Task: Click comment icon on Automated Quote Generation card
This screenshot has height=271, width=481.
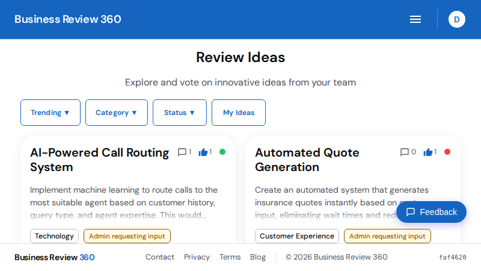Action: (404, 152)
